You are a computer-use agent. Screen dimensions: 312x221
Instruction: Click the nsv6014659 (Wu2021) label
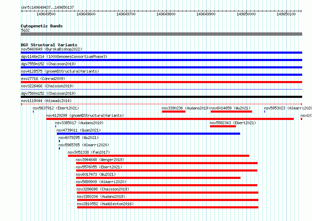[x=230, y=108]
